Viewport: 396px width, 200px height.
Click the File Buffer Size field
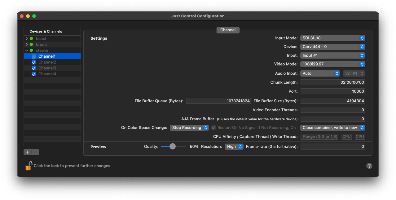[x=332, y=101]
